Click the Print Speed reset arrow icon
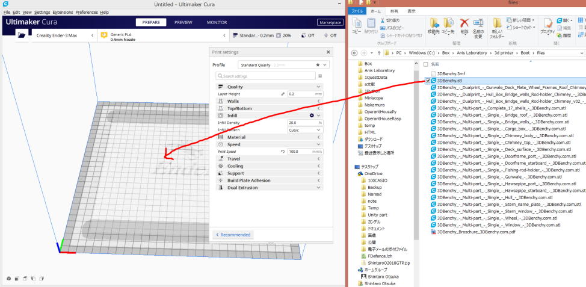 point(283,152)
